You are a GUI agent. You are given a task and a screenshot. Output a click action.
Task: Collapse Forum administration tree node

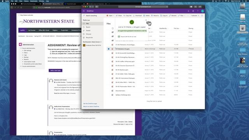[x=21, y=48]
